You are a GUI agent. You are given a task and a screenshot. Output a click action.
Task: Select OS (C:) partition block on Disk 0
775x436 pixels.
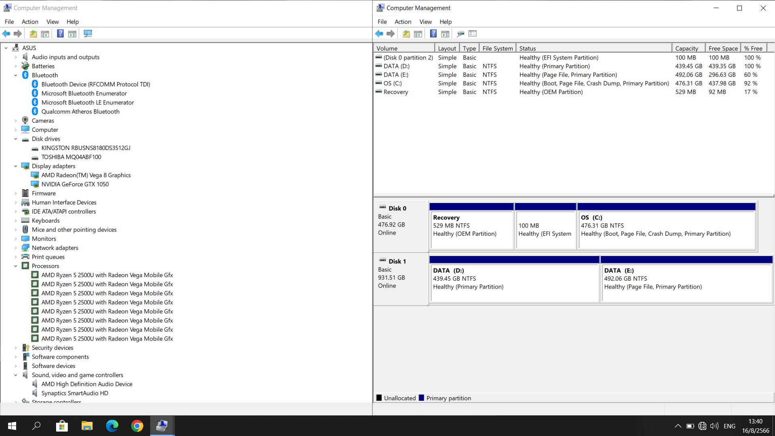point(667,226)
